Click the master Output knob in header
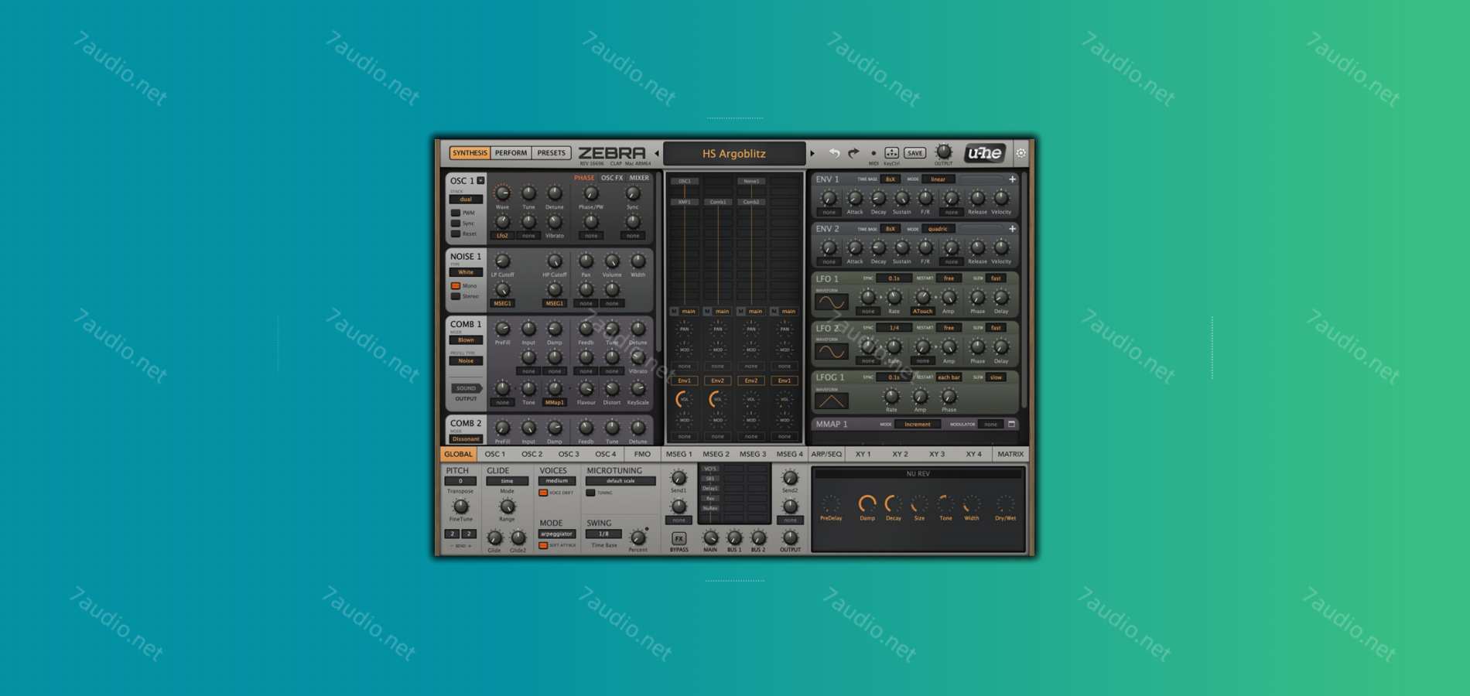Image resolution: width=1470 pixels, height=696 pixels. coord(943,152)
